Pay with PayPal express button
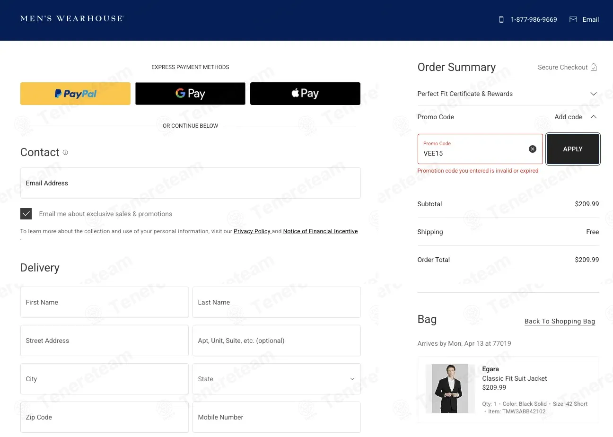This screenshot has width=613, height=437. 75,94
